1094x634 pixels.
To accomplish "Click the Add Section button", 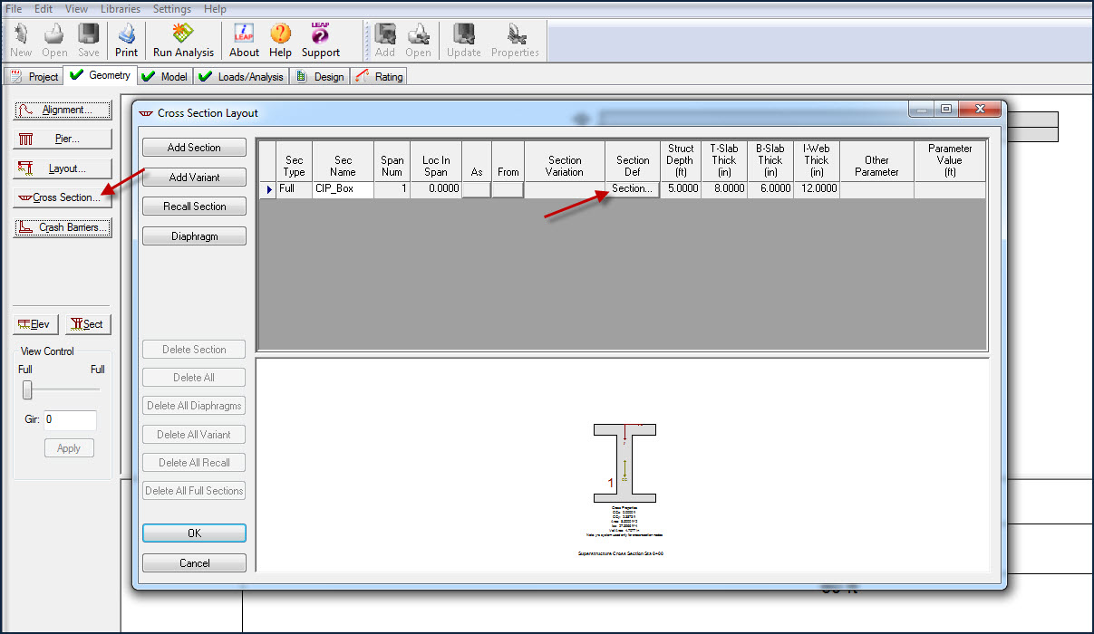I will (x=194, y=148).
